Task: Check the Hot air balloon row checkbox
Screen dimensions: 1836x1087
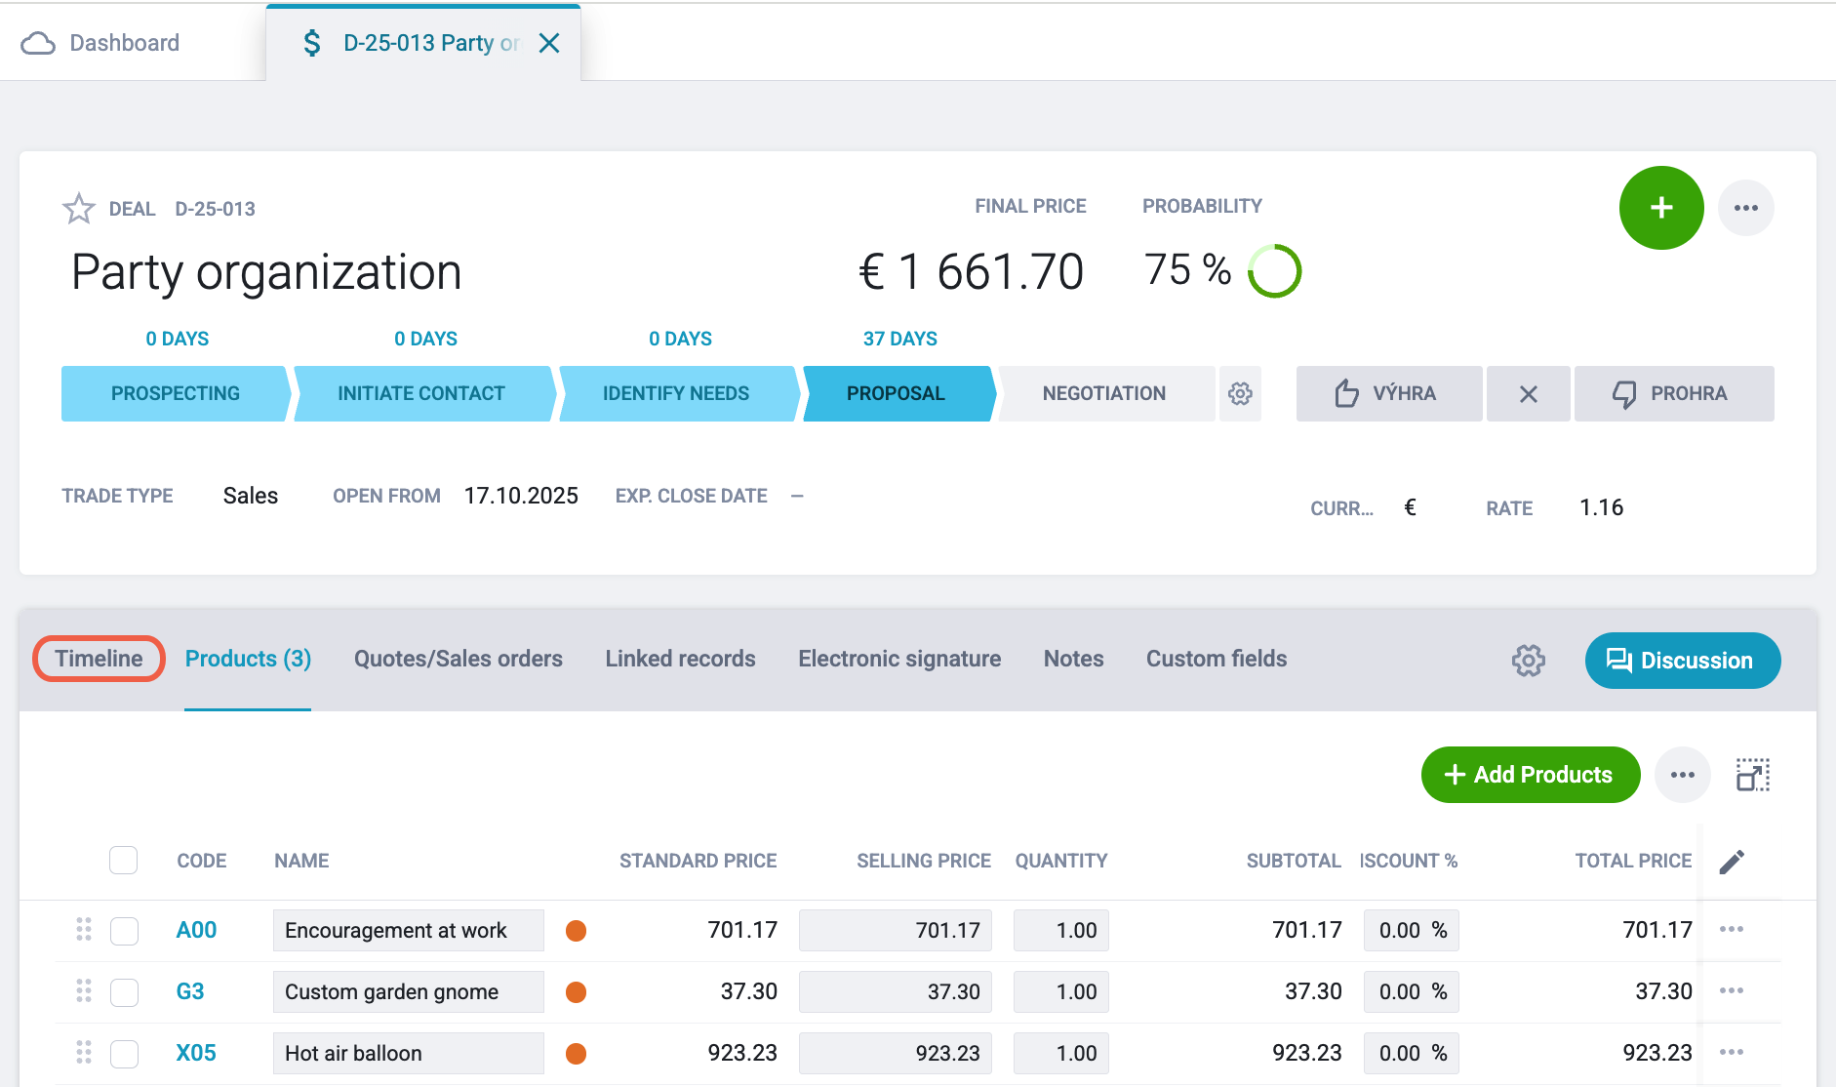Action: (x=124, y=1054)
